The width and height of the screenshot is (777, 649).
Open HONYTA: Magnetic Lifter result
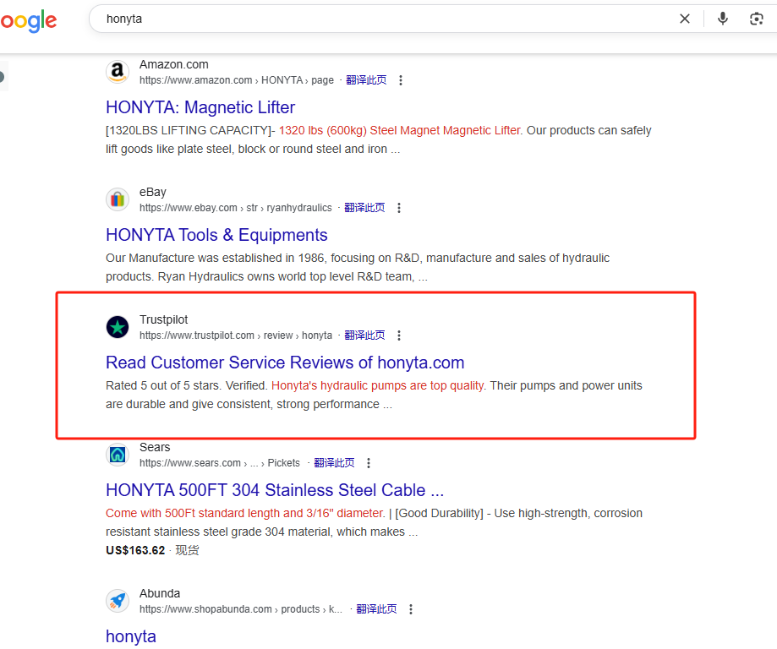tap(200, 107)
